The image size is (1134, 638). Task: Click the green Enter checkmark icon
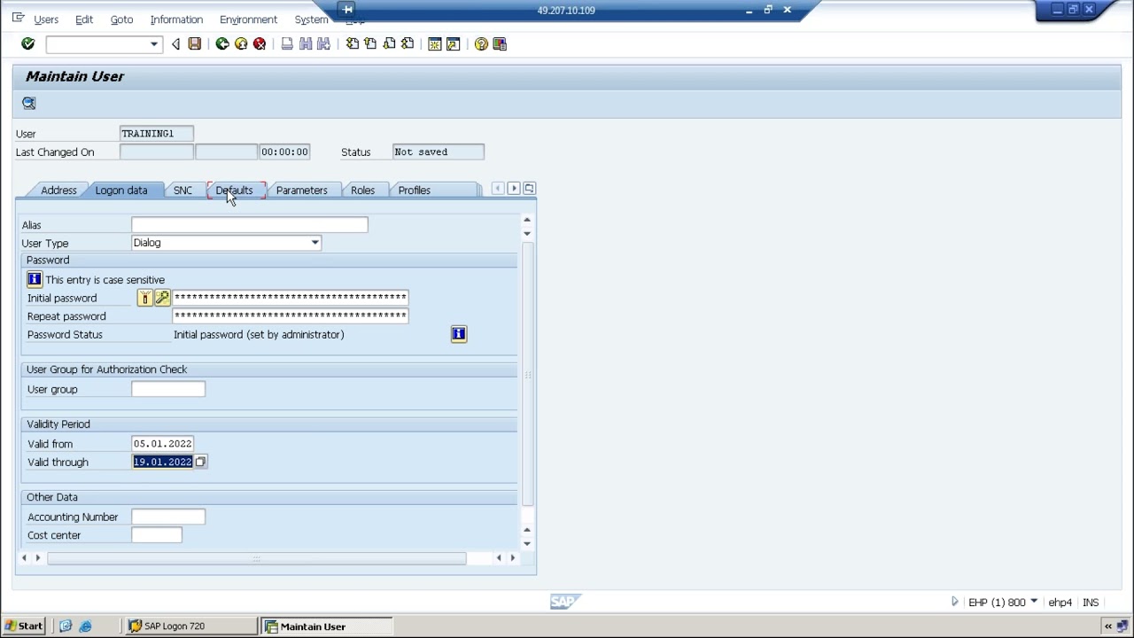[27, 43]
